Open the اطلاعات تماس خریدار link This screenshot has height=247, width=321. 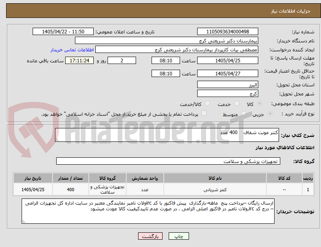(72, 50)
